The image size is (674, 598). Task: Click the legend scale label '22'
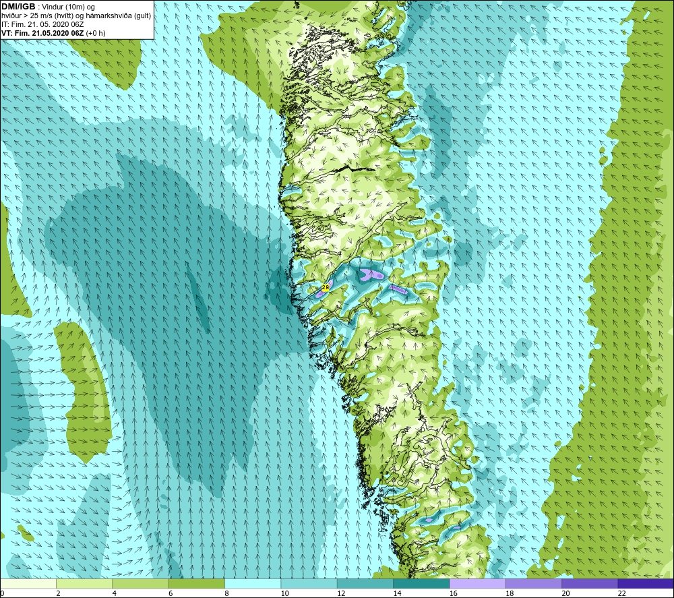pos(622,593)
